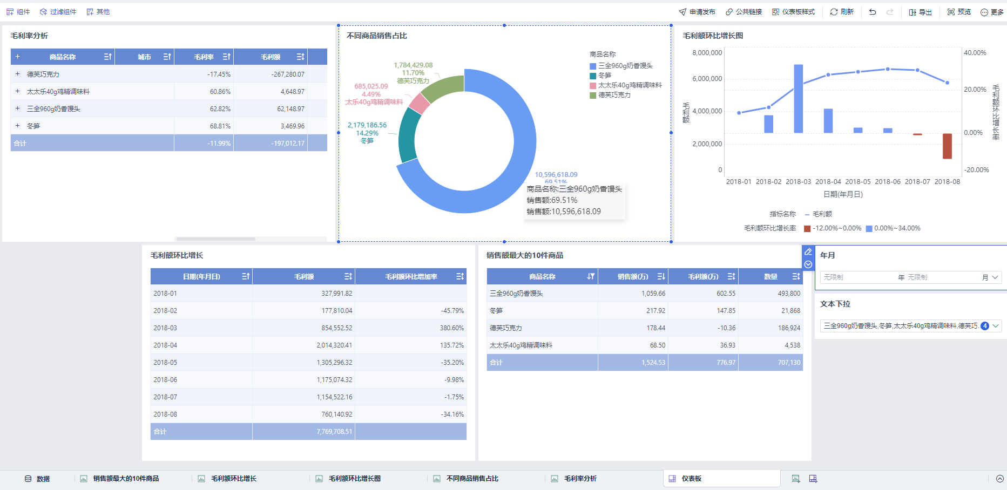Click the edit pencil icon beside 年月 filter

point(808,251)
